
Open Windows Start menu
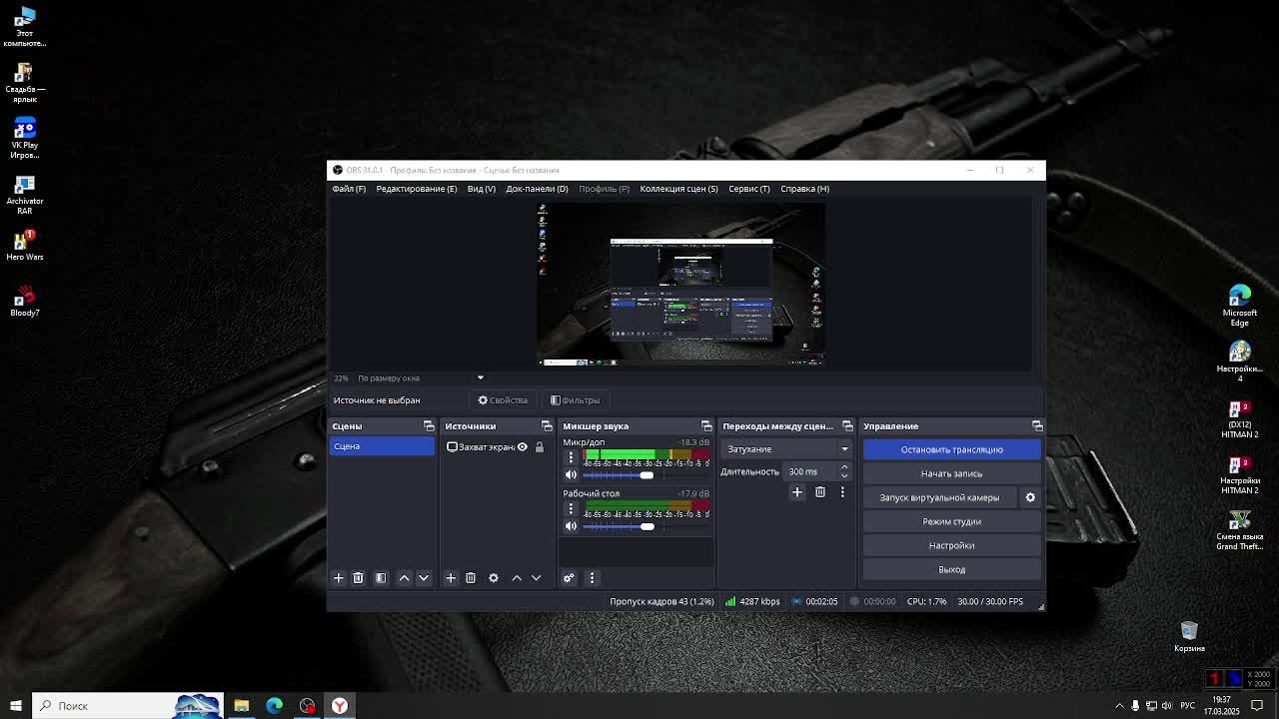tap(15, 706)
